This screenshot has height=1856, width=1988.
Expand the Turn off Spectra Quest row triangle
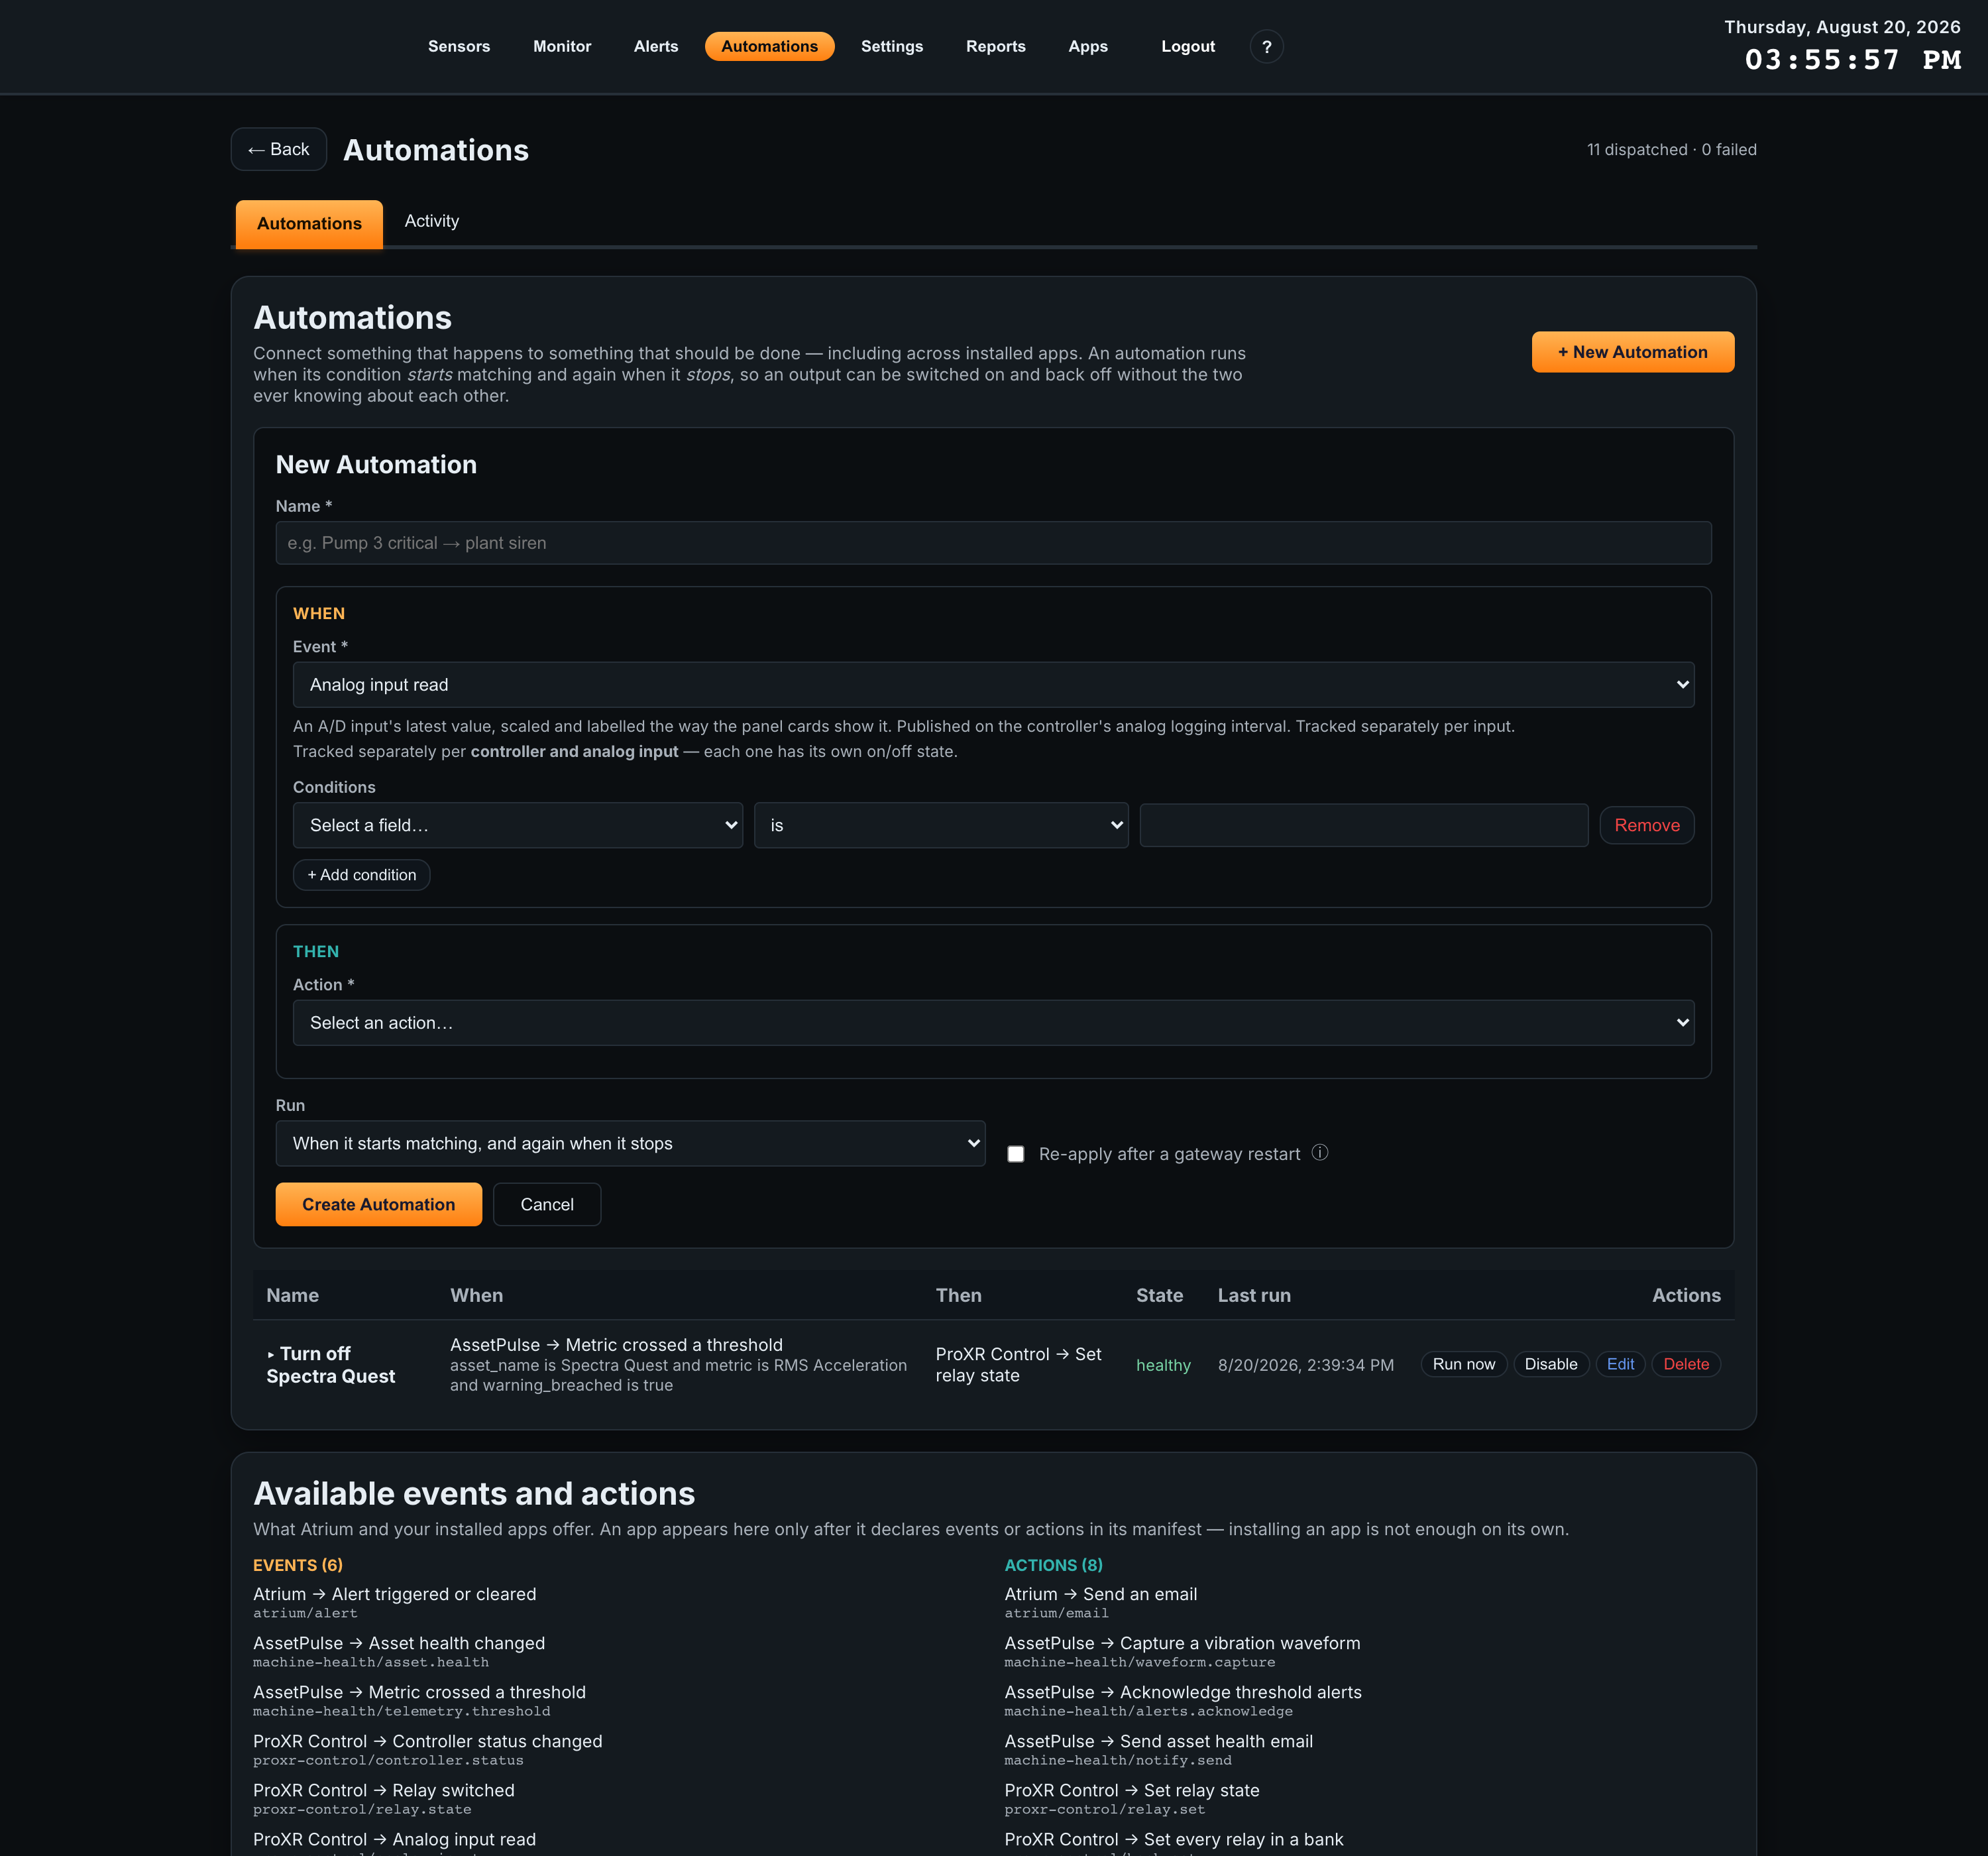click(x=271, y=1355)
